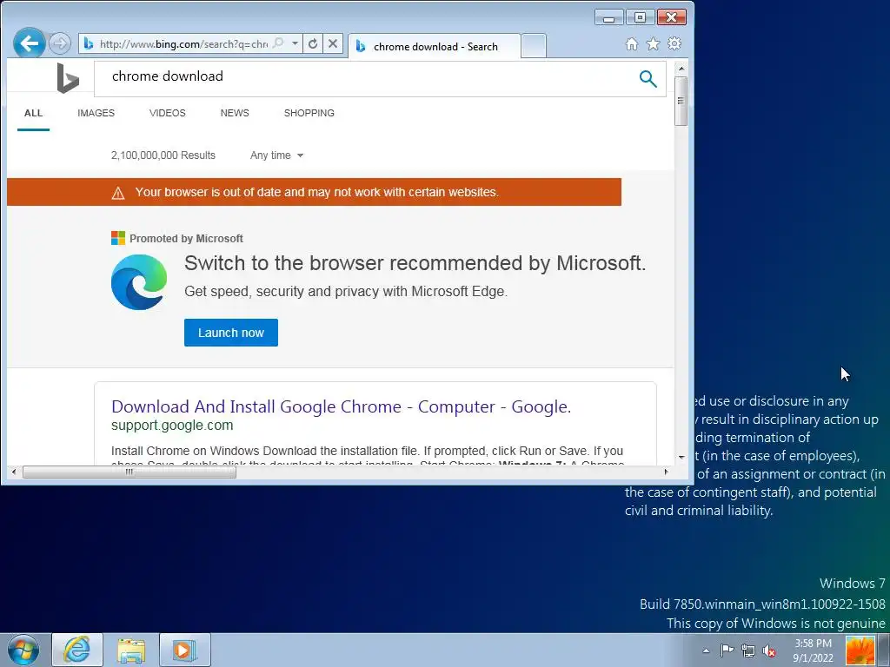Click the address bar search magnifier
Viewport: 890px width, 667px height.
point(278,43)
